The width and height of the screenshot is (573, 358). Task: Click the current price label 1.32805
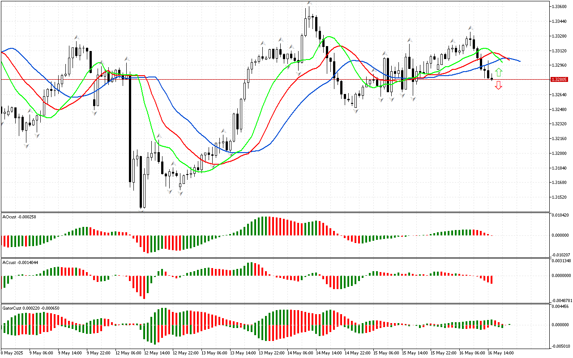click(x=560, y=79)
